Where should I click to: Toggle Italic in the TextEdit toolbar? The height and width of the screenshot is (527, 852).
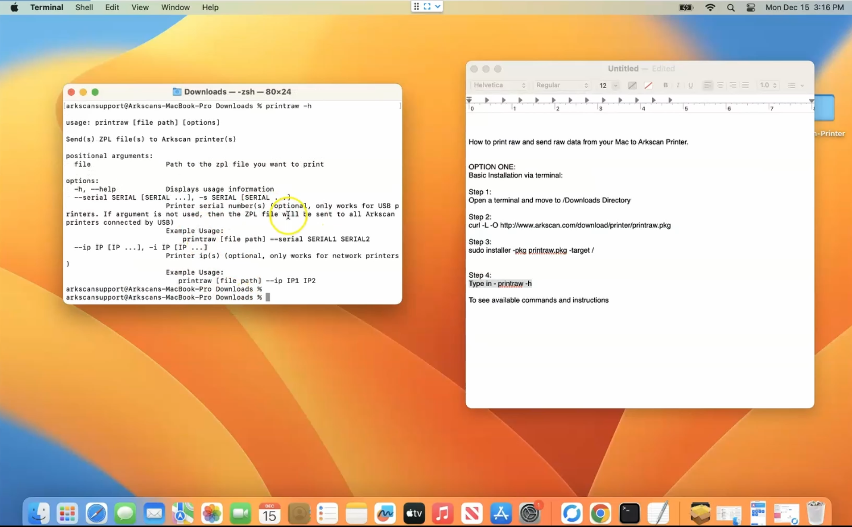pyautogui.click(x=678, y=85)
